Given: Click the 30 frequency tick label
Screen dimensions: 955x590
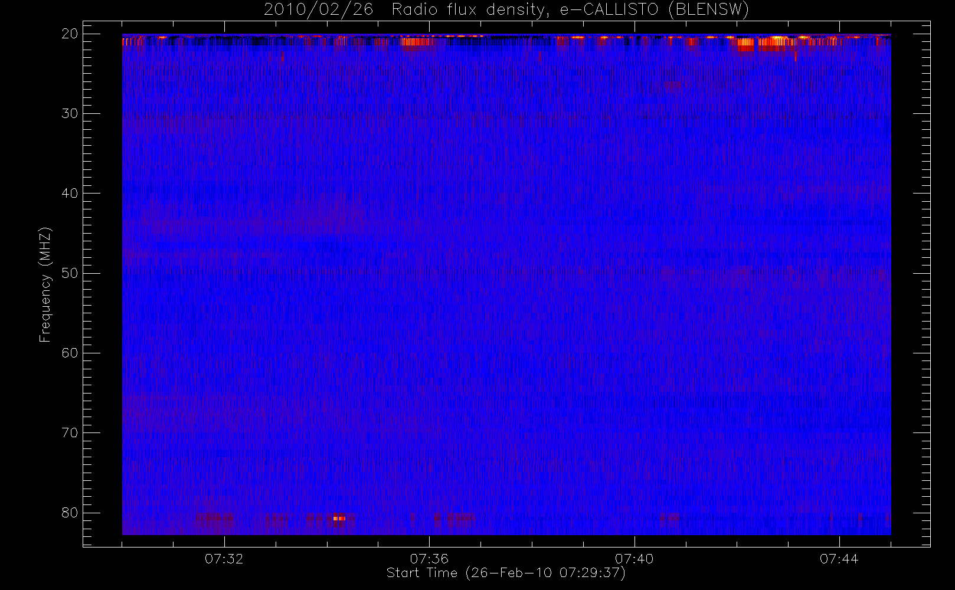Looking at the screenshot, I should click(70, 113).
